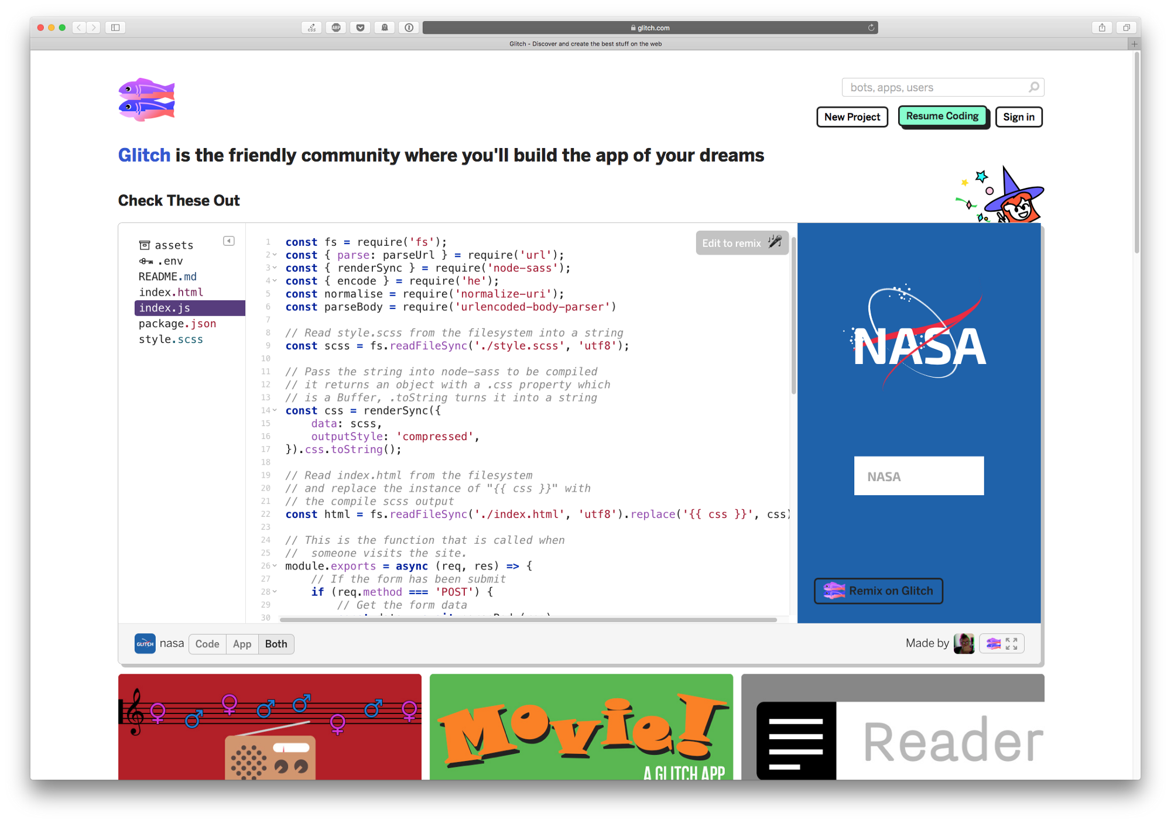This screenshot has width=1171, height=823.
Task: Open the Safari share menu
Action: point(1102,28)
